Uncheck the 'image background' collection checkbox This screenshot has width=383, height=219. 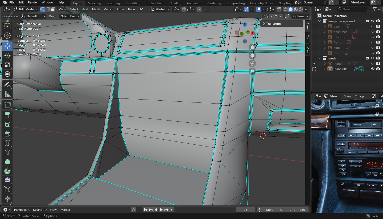367,21
